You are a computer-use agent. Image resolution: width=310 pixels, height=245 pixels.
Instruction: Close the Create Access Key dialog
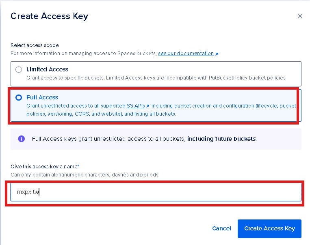pyautogui.click(x=300, y=16)
